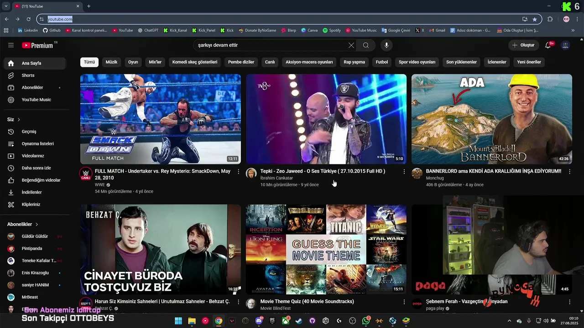This screenshot has width=584, height=328.
Task: Select the İzlenenler chip
Action: 497,62
